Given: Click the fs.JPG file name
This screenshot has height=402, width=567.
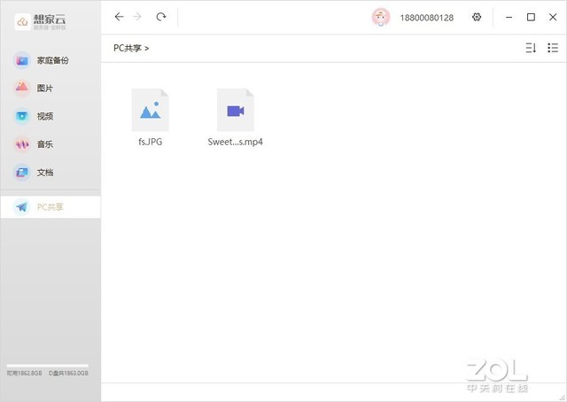Looking at the screenshot, I should tap(150, 142).
